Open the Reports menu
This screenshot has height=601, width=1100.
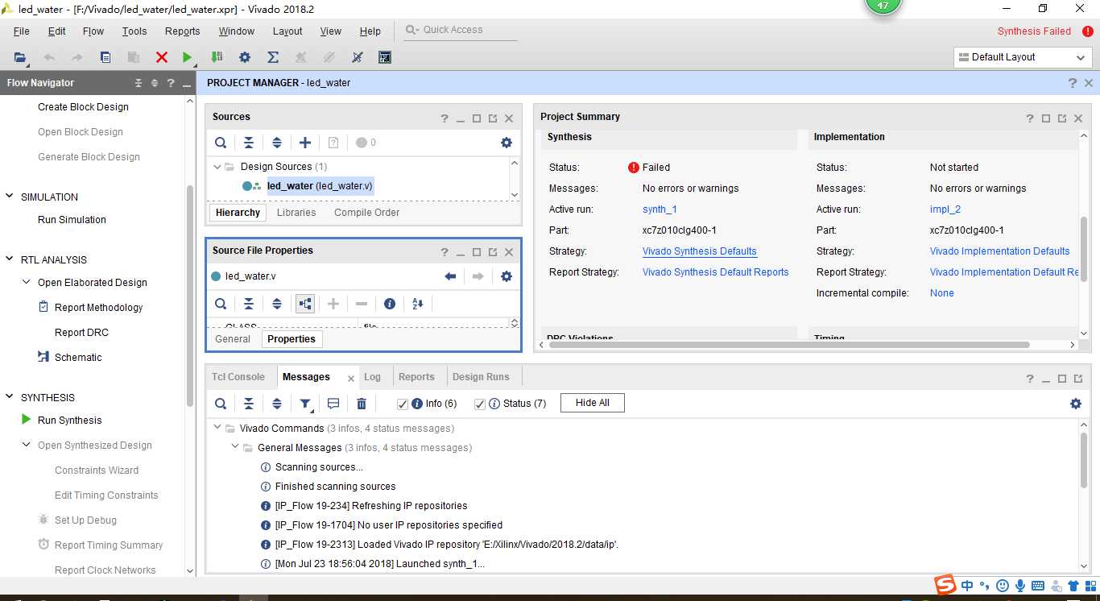tap(182, 31)
